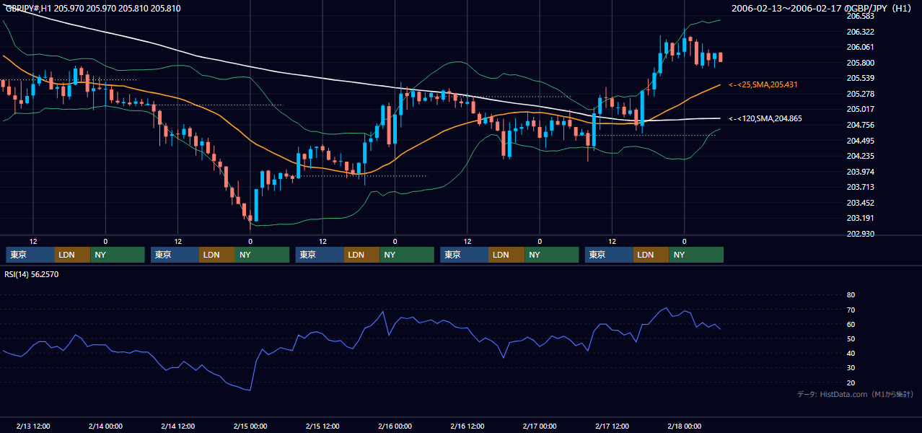
Task: Click the white 120 SMA 204.865 label
Action: pos(765,118)
